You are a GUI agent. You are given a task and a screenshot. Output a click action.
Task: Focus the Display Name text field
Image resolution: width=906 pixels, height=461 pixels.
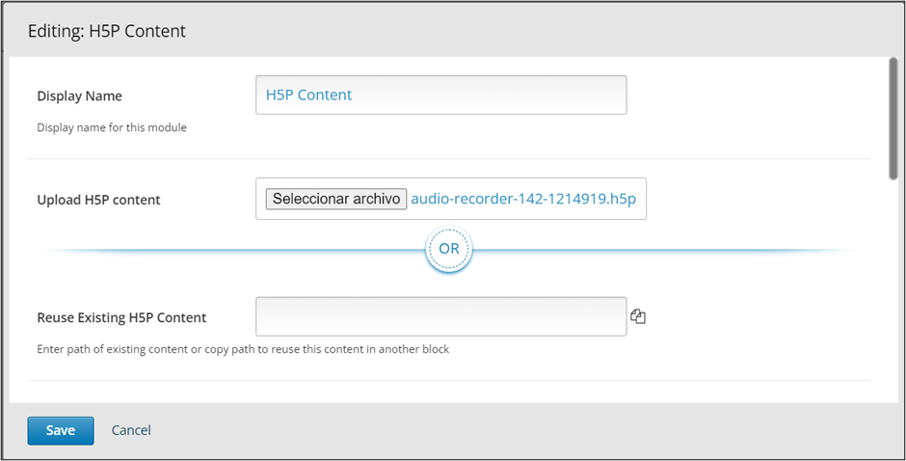(x=440, y=95)
